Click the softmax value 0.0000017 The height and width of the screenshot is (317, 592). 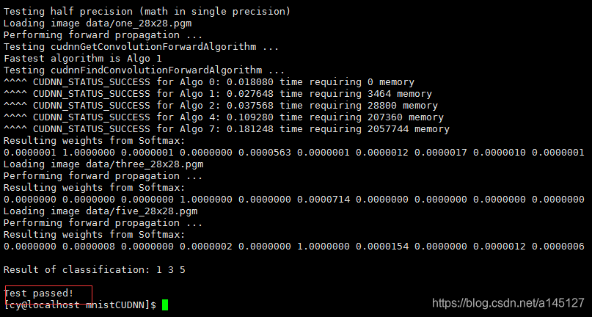click(x=441, y=153)
